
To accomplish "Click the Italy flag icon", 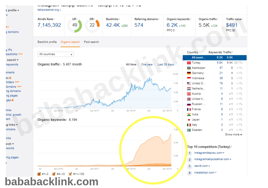I will (189, 125).
